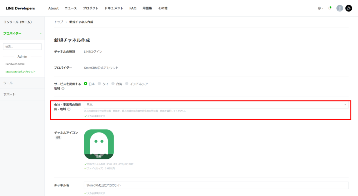Click the 新規チャネル作成 page heading
358x196 pixels.
pos(72,40)
